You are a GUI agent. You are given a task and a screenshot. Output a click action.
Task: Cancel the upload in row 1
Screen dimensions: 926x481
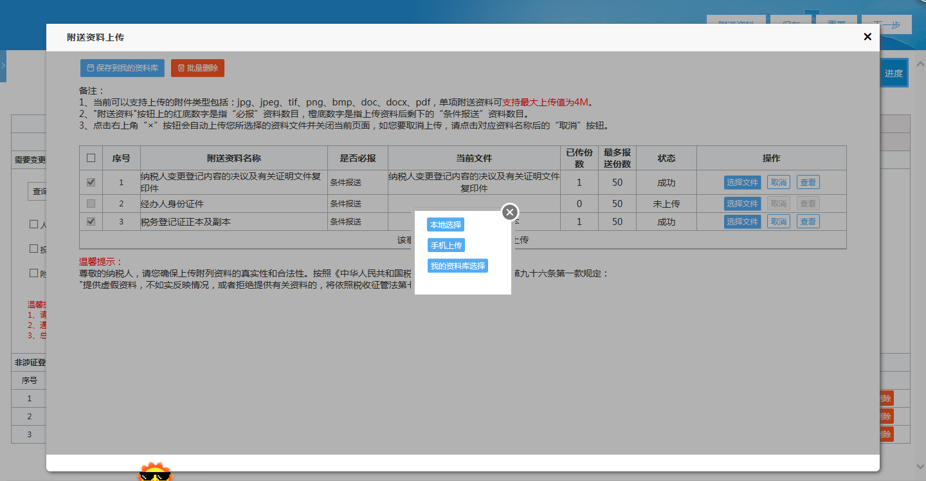tap(779, 183)
